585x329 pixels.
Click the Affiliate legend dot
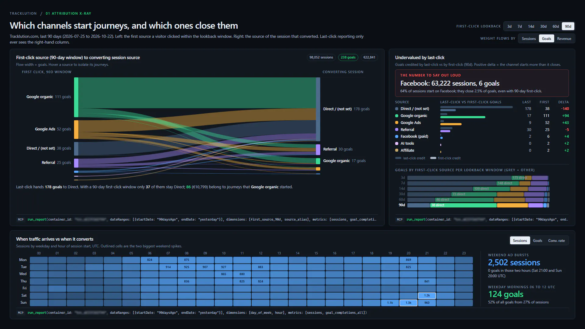point(397,150)
